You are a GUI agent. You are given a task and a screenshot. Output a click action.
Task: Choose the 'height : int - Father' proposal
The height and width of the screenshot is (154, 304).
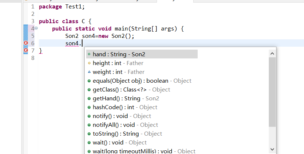[118, 63]
